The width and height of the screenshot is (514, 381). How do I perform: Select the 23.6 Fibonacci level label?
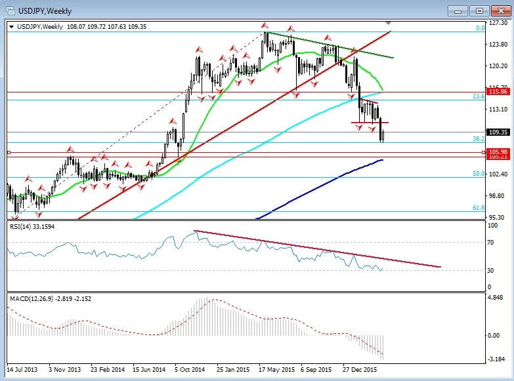pos(479,96)
